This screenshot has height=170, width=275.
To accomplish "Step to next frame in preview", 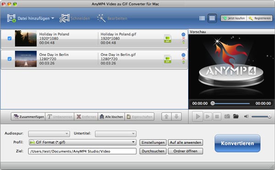I will pos(208,117).
